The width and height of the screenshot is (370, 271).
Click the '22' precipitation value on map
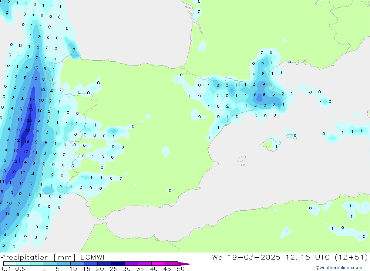tap(28, 131)
